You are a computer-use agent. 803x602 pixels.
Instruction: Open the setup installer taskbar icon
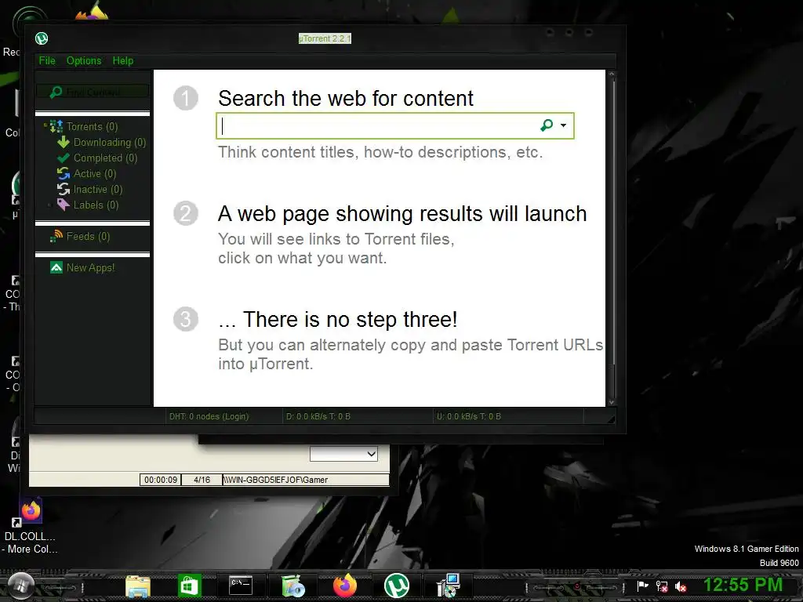tap(449, 586)
